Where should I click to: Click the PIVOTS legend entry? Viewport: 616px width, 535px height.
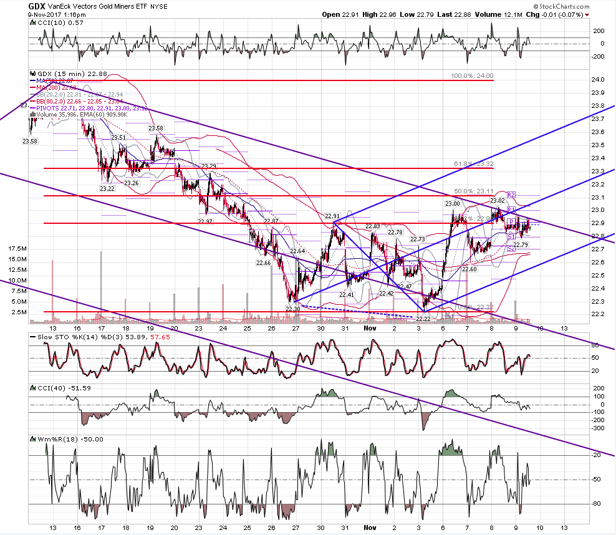(x=89, y=108)
